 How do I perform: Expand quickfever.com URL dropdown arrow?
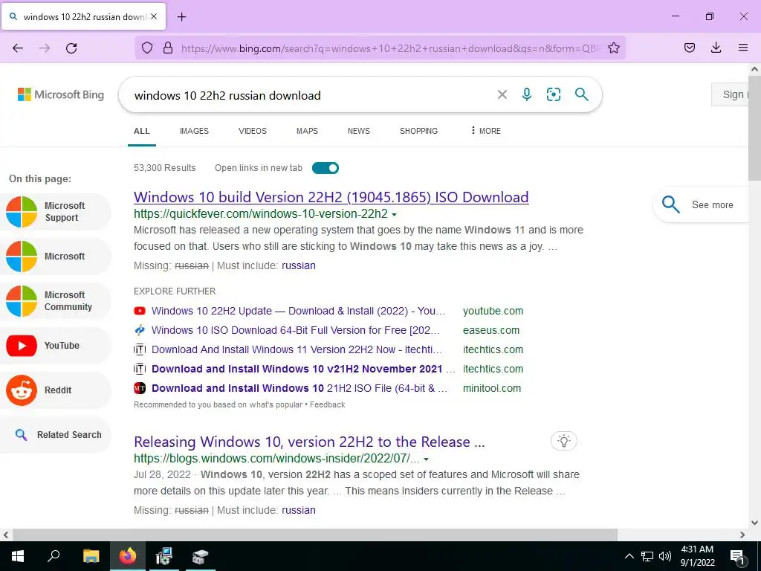(x=394, y=215)
